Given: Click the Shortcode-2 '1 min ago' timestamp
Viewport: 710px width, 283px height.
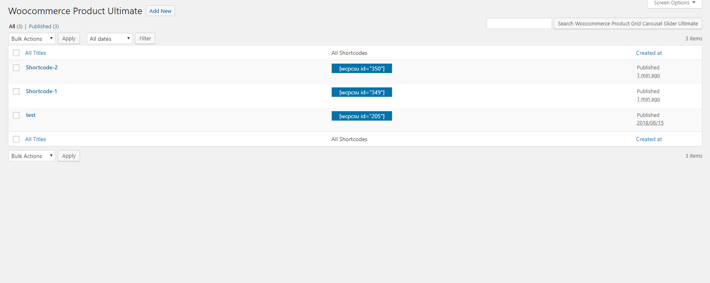Looking at the screenshot, I should click(x=649, y=75).
